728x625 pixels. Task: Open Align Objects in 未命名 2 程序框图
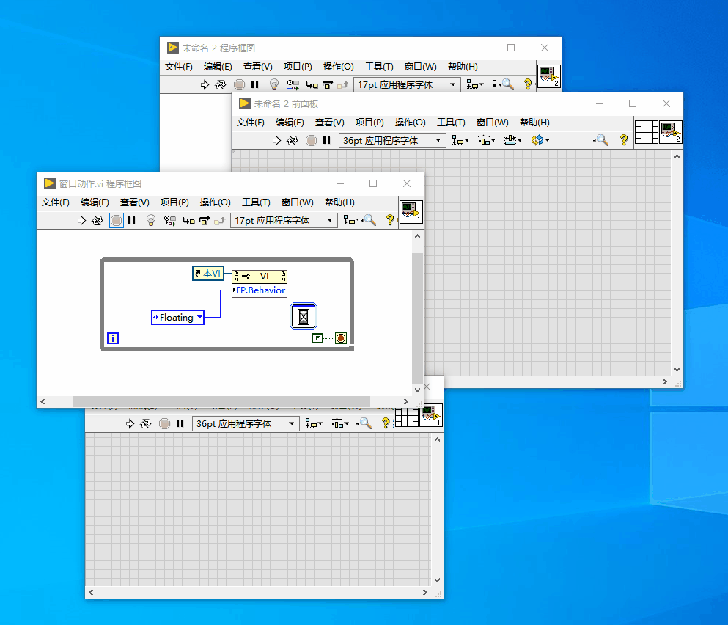474,84
